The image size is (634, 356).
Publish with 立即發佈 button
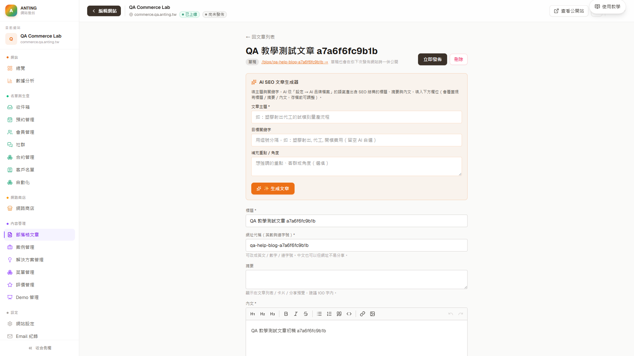[x=433, y=59]
